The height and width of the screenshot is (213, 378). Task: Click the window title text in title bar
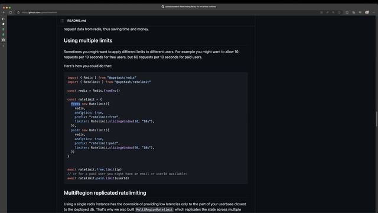point(190,7)
